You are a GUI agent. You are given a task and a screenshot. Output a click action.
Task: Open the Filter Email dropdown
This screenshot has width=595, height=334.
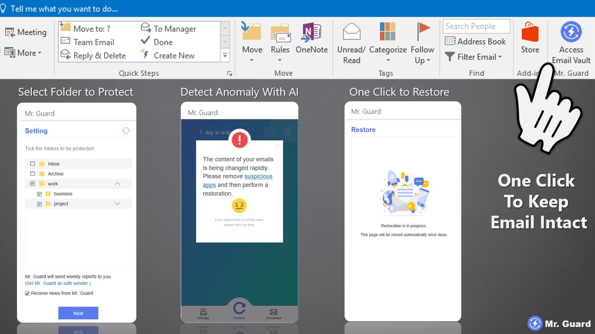coord(473,57)
